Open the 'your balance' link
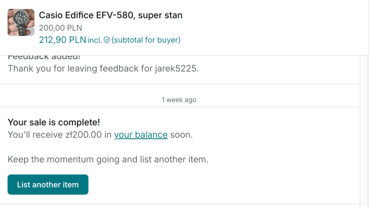The width and height of the screenshot is (370, 207). pos(141,135)
